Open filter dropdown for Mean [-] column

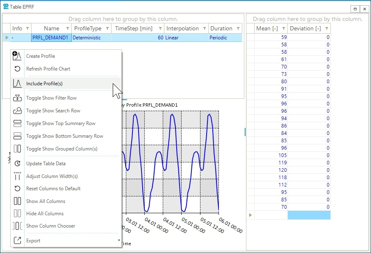283,29
